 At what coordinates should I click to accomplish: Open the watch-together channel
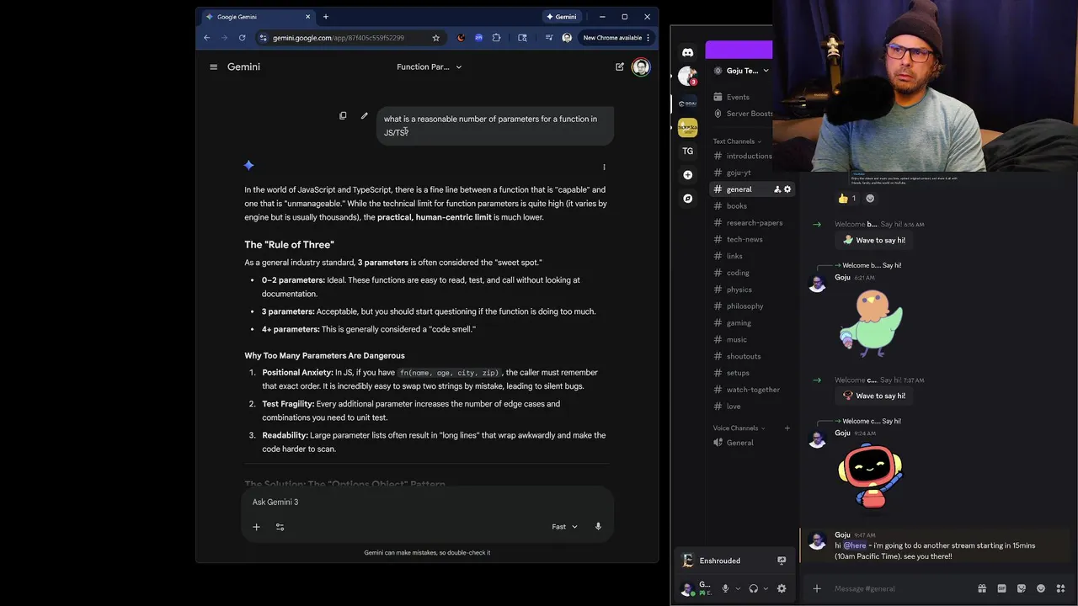[753, 390]
